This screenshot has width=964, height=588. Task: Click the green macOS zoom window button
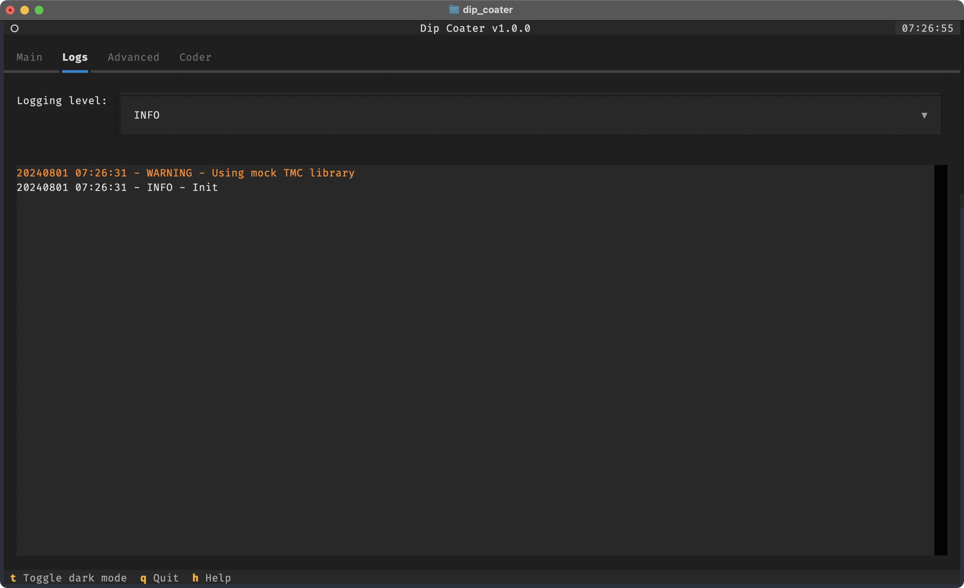click(x=39, y=10)
